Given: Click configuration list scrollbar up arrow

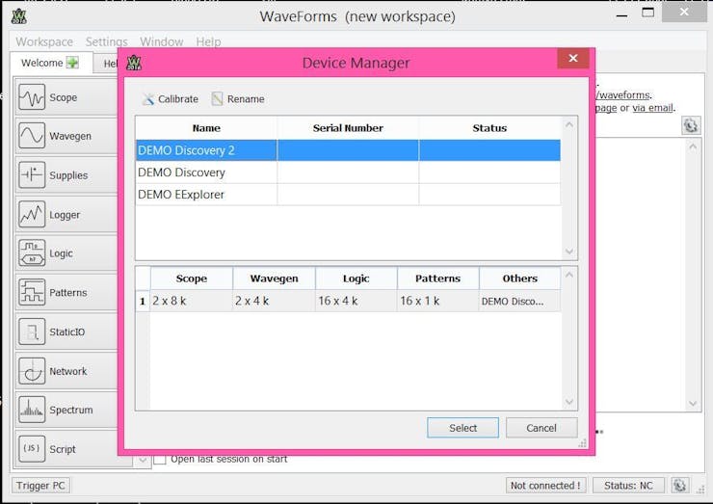Looking at the screenshot, I should (569, 275).
